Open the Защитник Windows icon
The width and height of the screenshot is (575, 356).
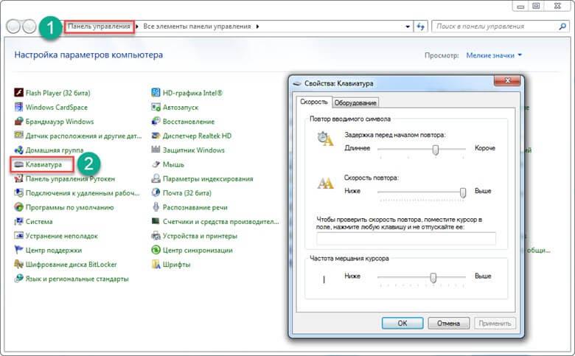pyautogui.click(x=156, y=150)
